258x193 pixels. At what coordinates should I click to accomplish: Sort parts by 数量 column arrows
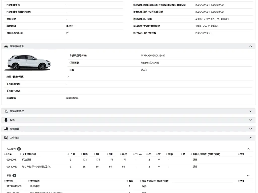127,181
